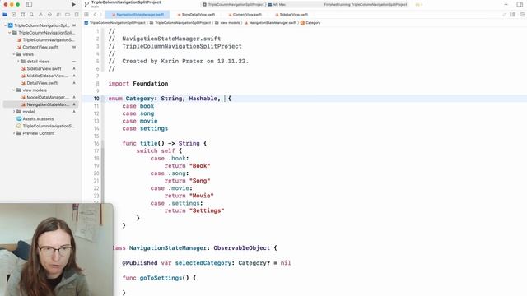Toggle the inspector panel on right

pos(520,4)
